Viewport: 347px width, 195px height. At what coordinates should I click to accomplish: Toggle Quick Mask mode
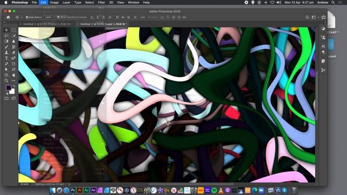pyautogui.click(x=7, y=98)
